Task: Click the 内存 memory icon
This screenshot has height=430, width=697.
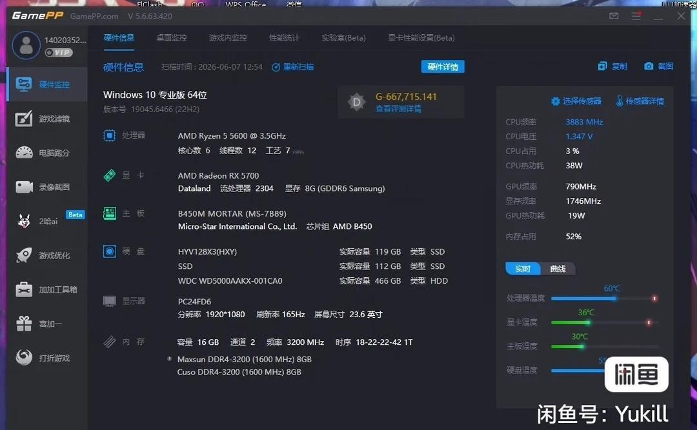Action: [x=109, y=342]
